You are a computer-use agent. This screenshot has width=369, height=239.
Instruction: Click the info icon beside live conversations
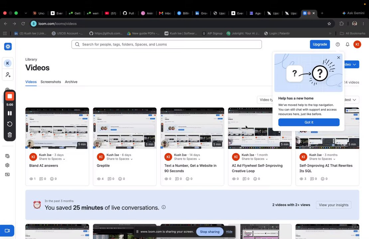pos(164,207)
